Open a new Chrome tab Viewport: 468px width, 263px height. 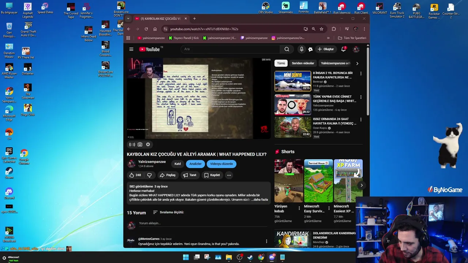[x=195, y=19]
